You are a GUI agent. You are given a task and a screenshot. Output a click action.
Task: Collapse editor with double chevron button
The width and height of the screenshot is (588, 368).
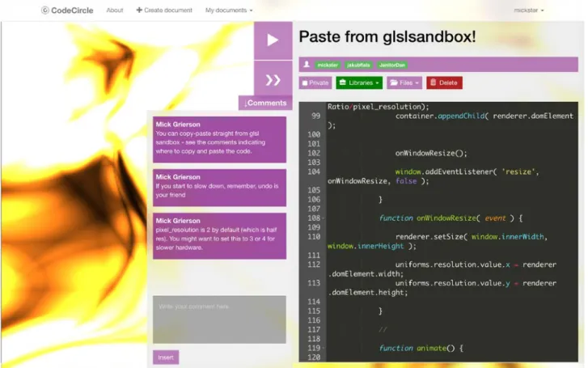click(273, 80)
